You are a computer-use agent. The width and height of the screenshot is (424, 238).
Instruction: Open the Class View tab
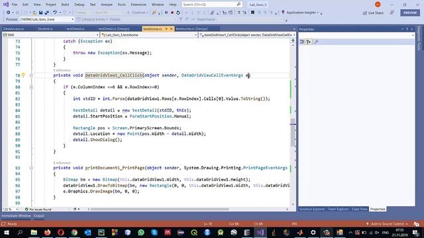pyautogui.click(x=359, y=209)
